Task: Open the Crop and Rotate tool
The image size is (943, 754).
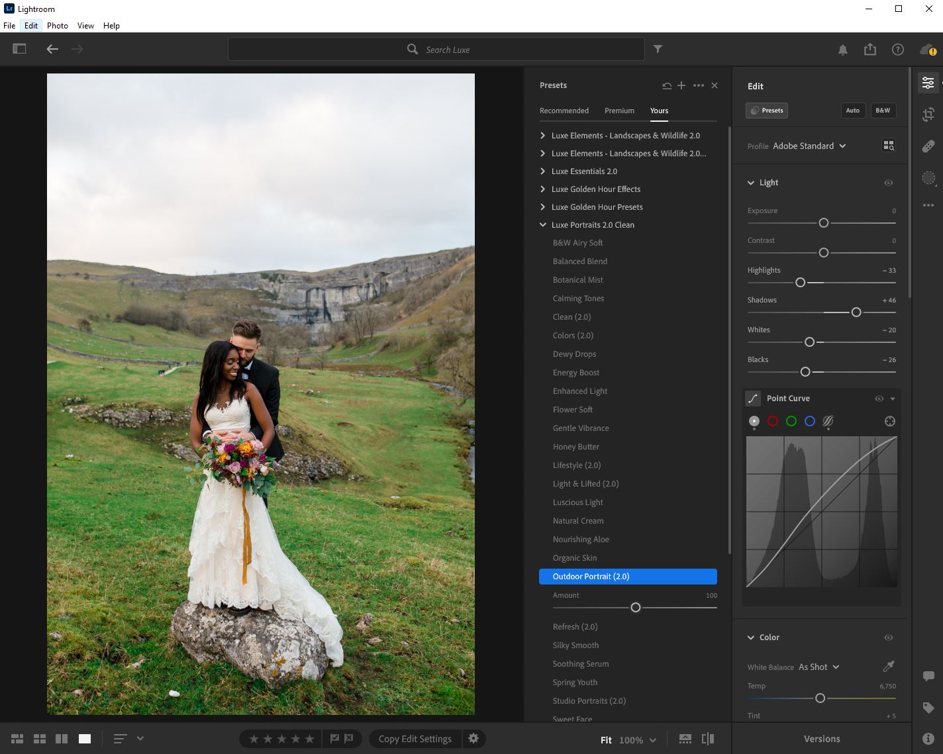Action: 928,115
